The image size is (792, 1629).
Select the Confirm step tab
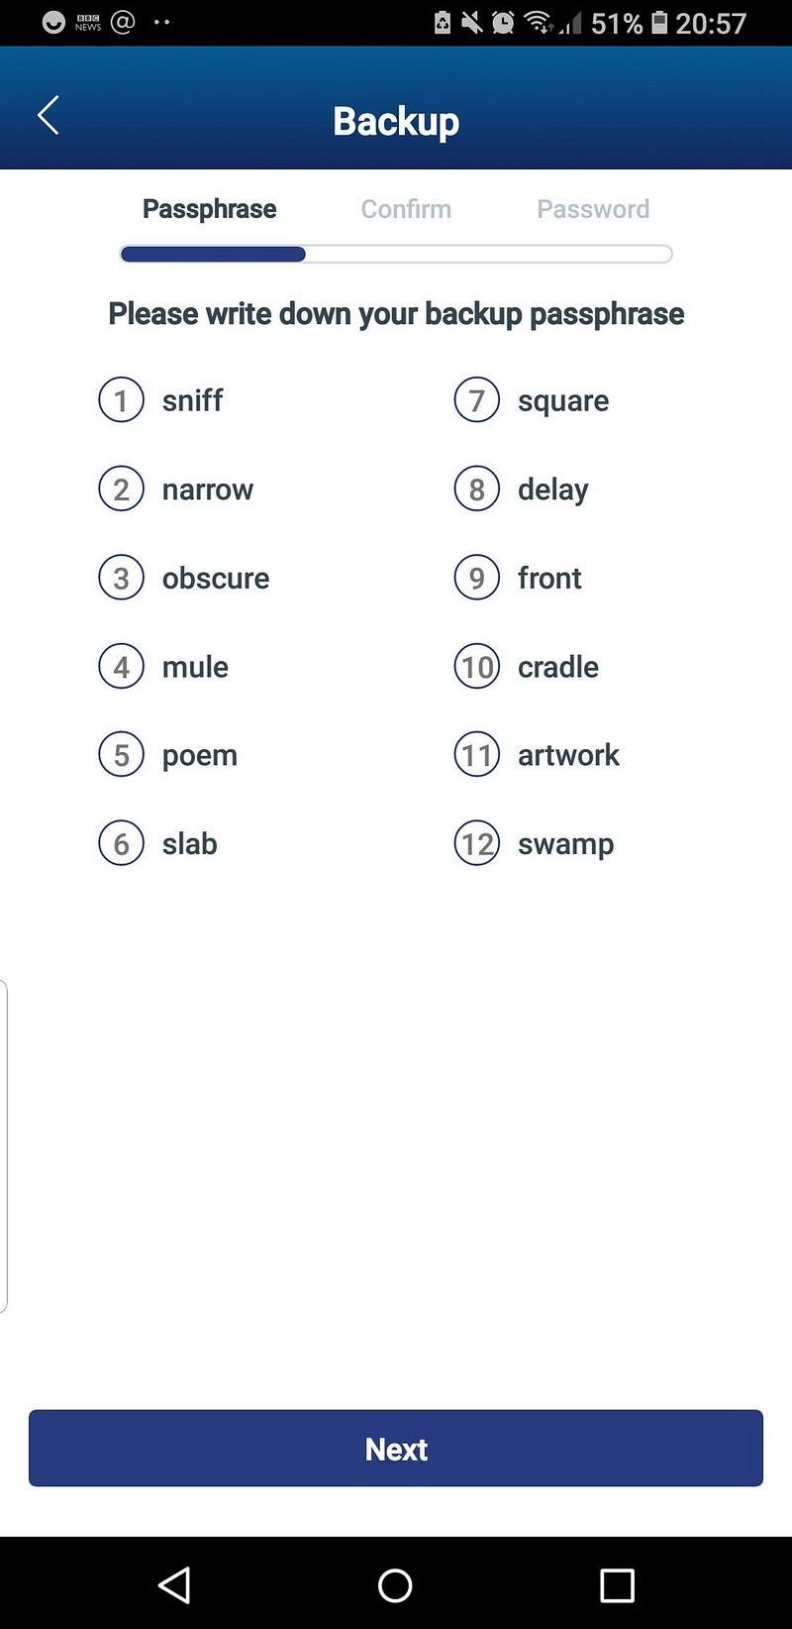coord(406,209)
